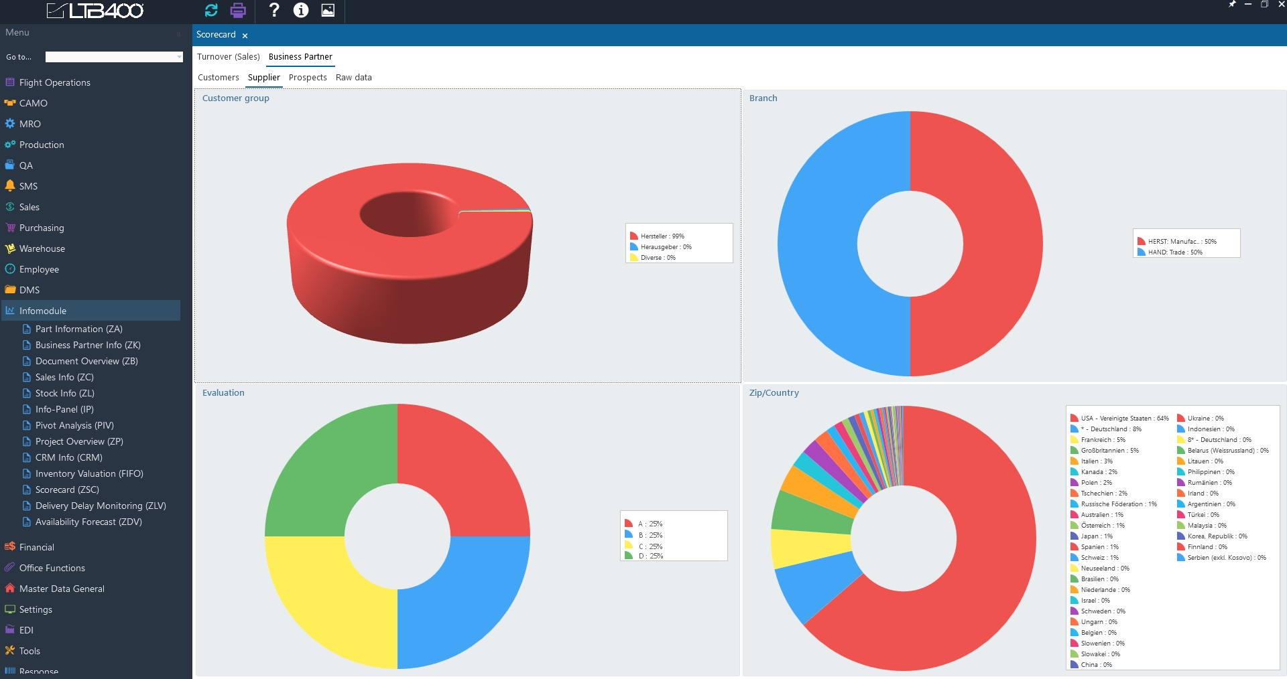The width and height of the screenshot is (1287, 679).
Task: Switch to the Turnover (Sales) tab
Action: 228,57
